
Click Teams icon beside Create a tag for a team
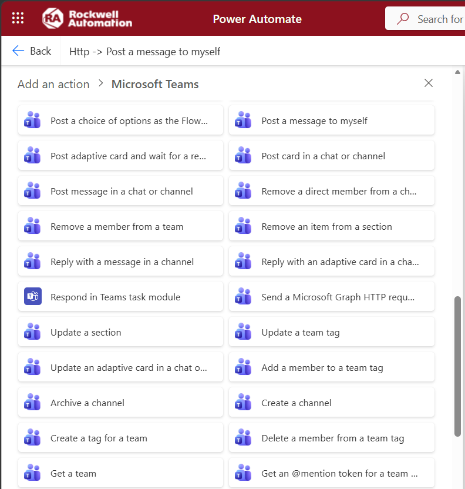(x=32, y=437)
